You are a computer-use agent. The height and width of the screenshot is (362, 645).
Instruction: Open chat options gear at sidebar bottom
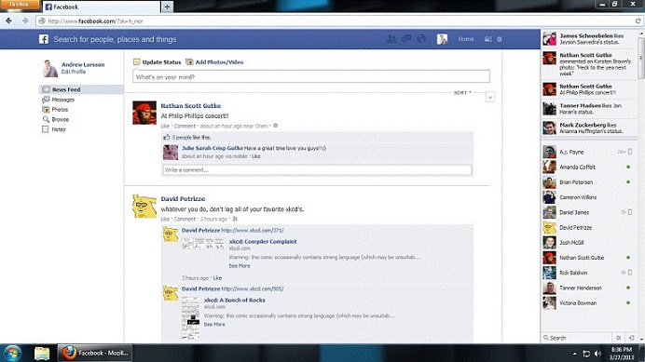click(x=618, y=338)
